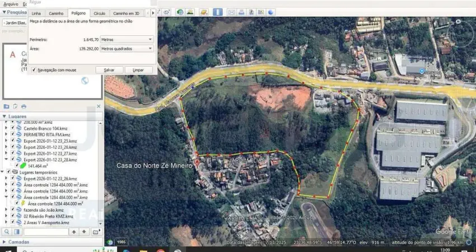Close the search results panel with X
Image resolution: width=476 pixels, height=252 pixels.
point(99,106)
